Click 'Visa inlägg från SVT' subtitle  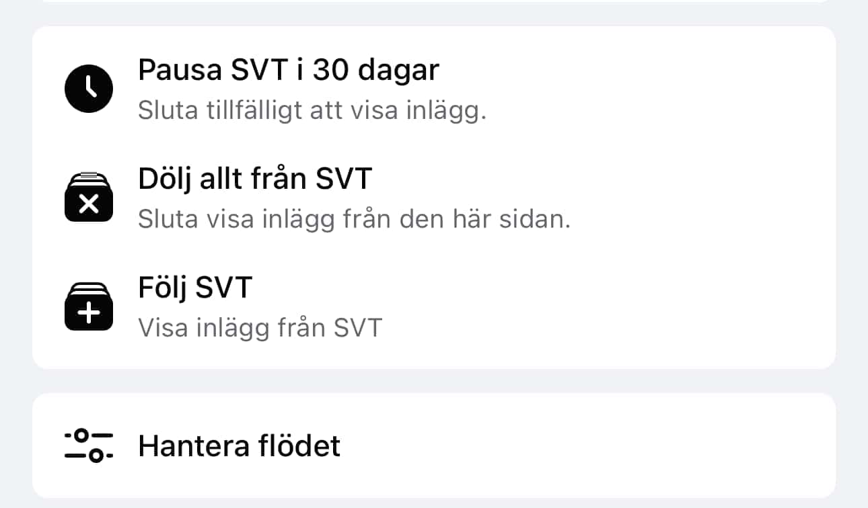tap(260, 328)
